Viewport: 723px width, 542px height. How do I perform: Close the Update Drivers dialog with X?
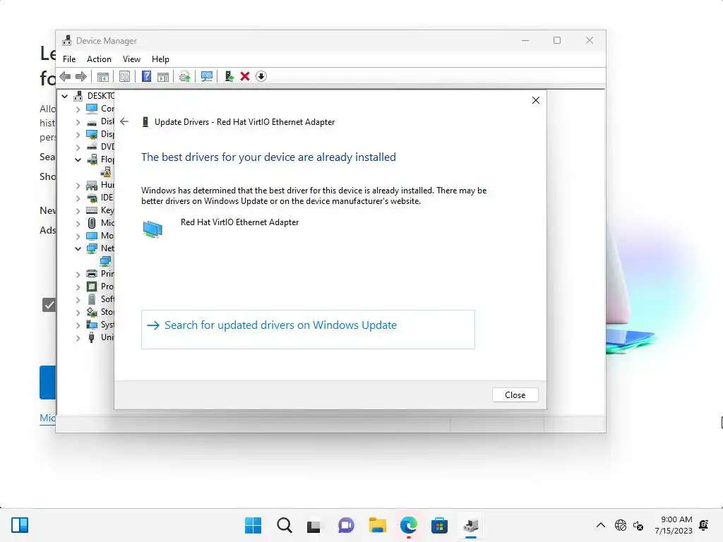[x=535, y=100]
